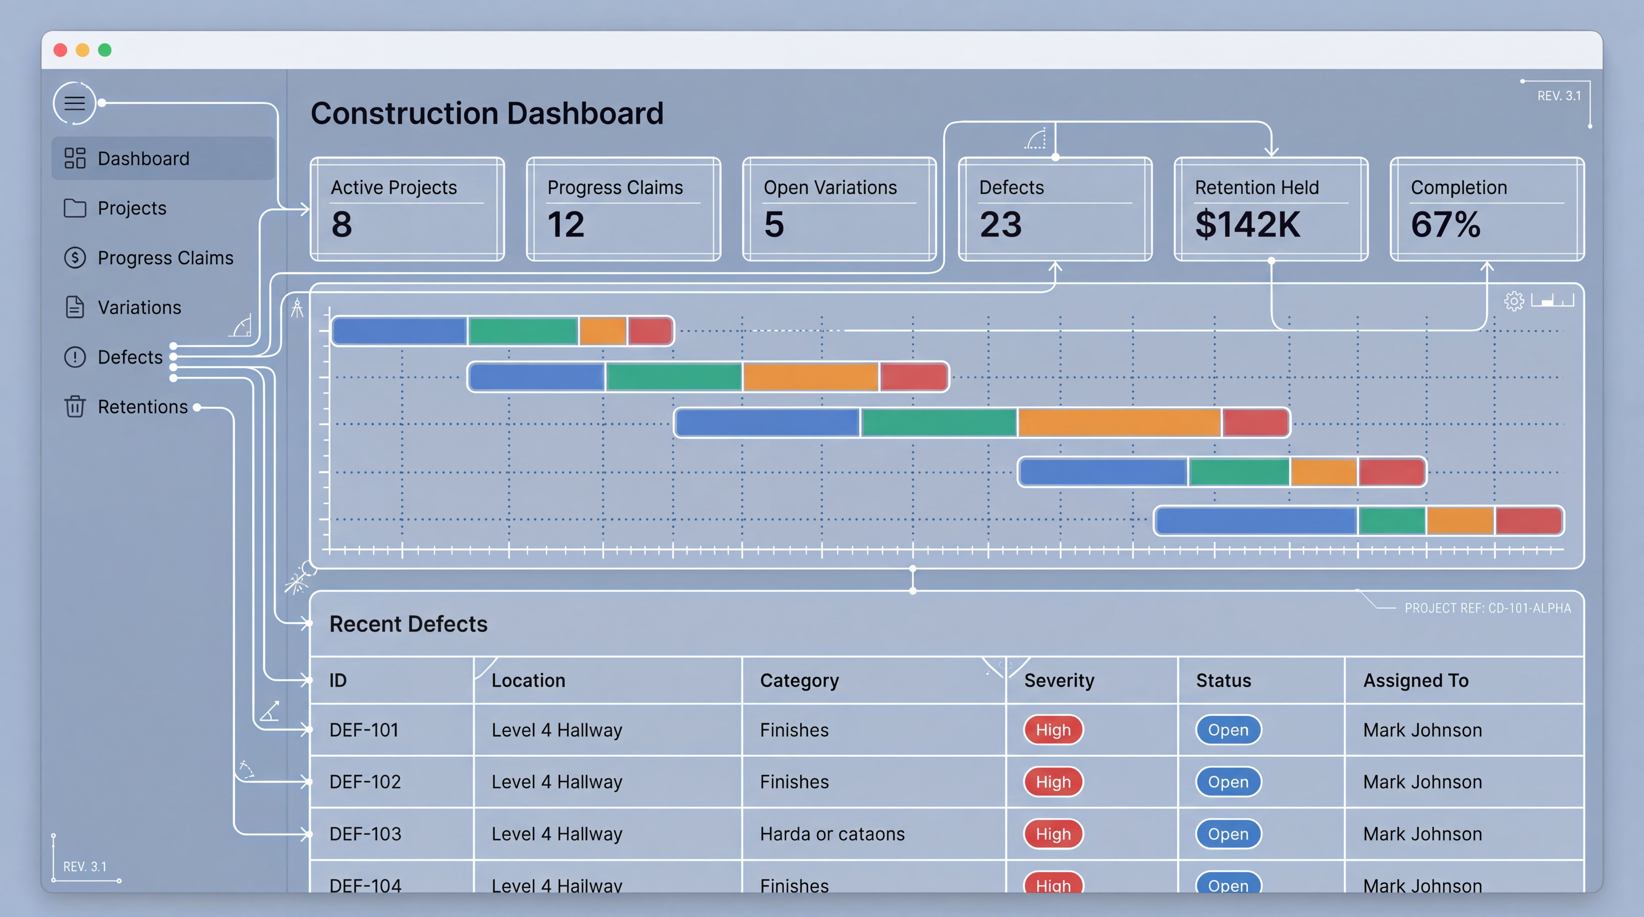
Task: Open the DEF-103 defect row
Action: coord(365,834)
